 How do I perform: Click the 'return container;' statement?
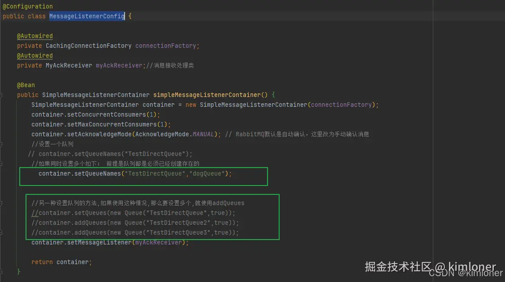[61, 262]
